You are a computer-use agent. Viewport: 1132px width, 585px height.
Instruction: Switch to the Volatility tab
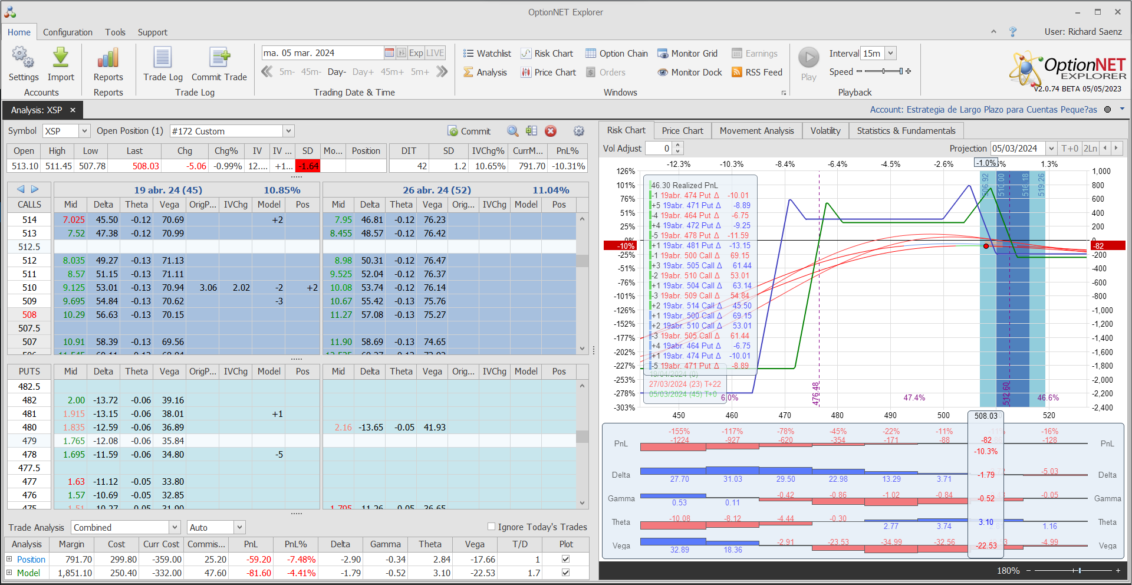(x=825, y=131)
